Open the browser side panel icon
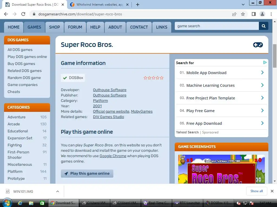 pyautogui.click(x=254, y=14)
